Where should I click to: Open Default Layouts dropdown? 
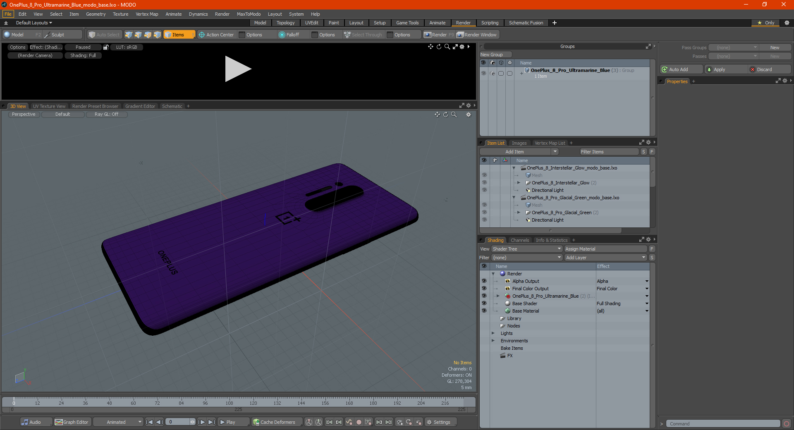tap(34, 23)
